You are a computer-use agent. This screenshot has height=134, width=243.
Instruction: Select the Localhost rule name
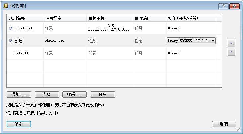point(23,28)
